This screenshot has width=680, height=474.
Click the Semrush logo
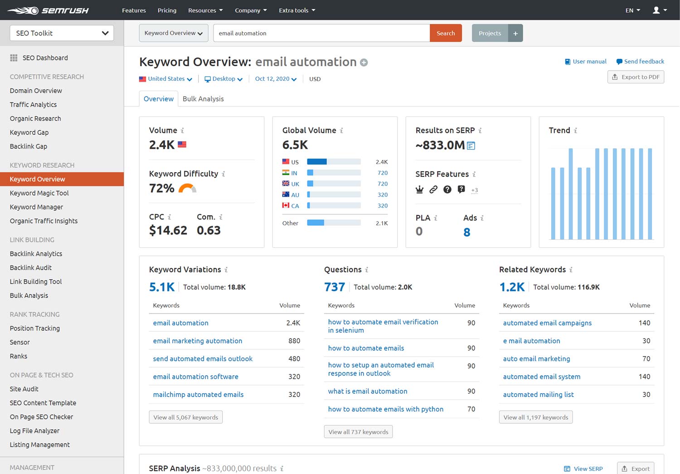pos(48,10)
